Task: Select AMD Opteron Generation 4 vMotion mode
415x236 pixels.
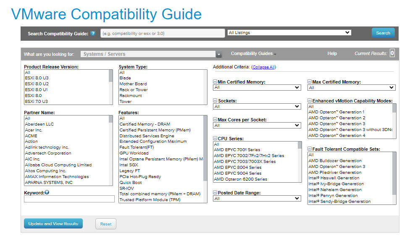Action: [336, 136]
